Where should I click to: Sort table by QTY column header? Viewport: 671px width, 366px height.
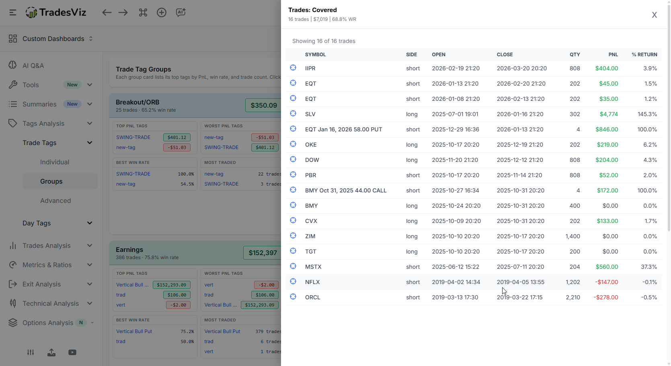tap(575, 55)
